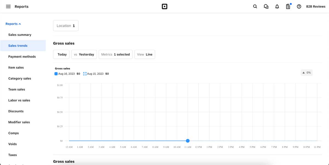Click the vs Yesterday comparison button
The width and height of the screenshot is (329, 165).
84,54
